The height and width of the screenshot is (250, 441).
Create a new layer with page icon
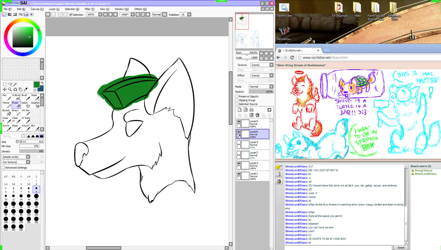pos(240,110)
